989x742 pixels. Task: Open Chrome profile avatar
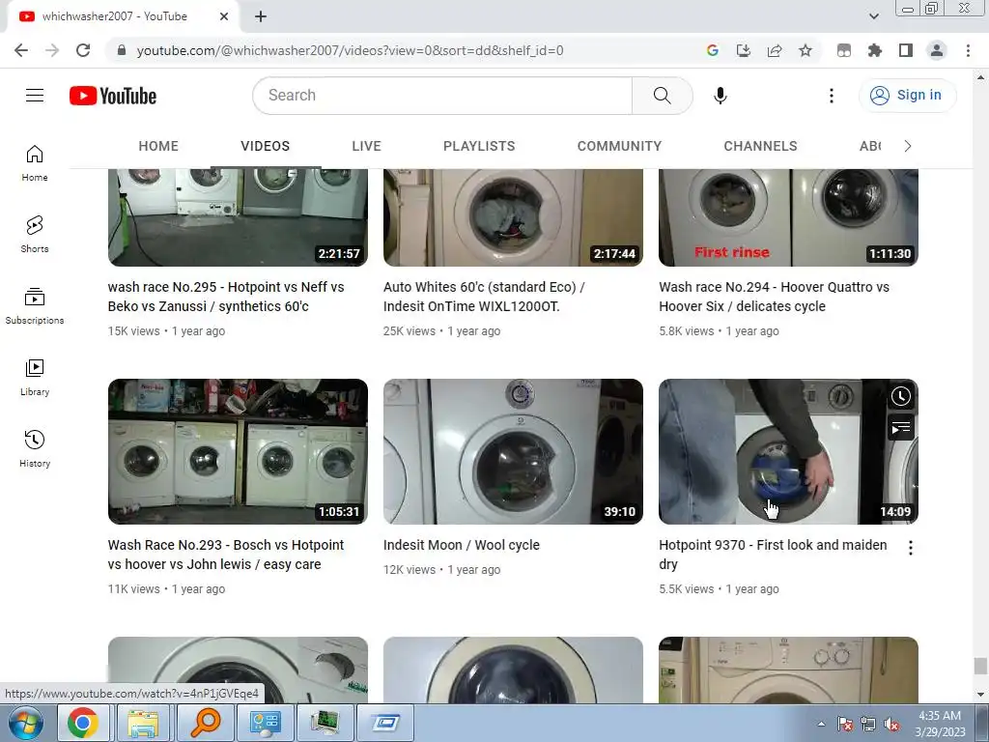(937, 50)
